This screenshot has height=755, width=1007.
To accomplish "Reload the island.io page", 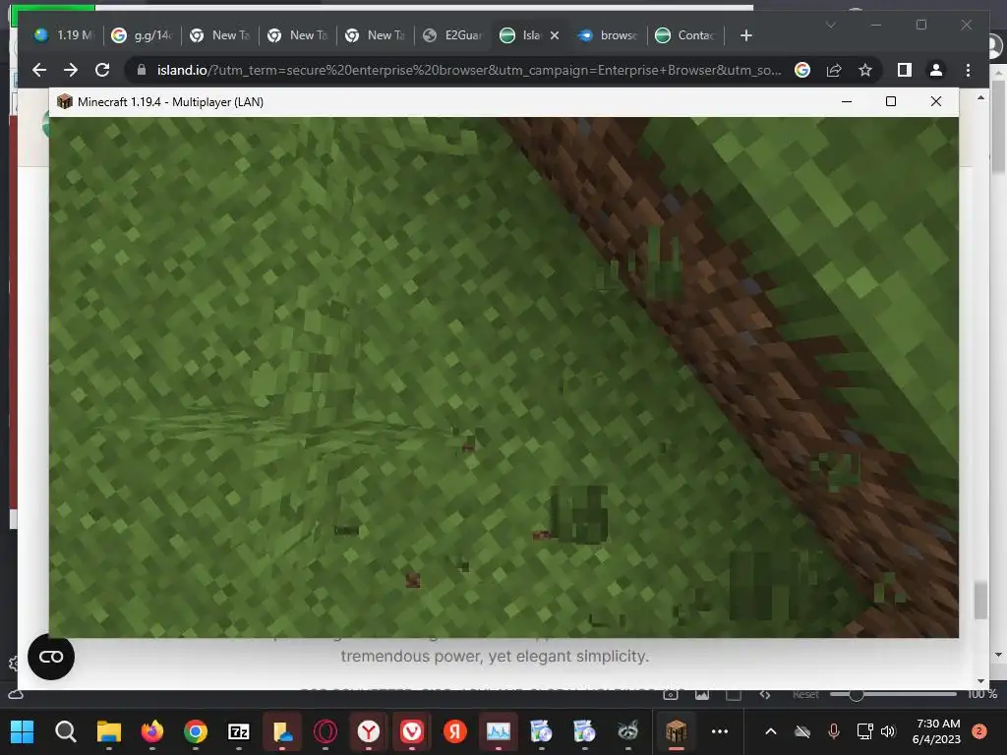I will click(102, 70).
